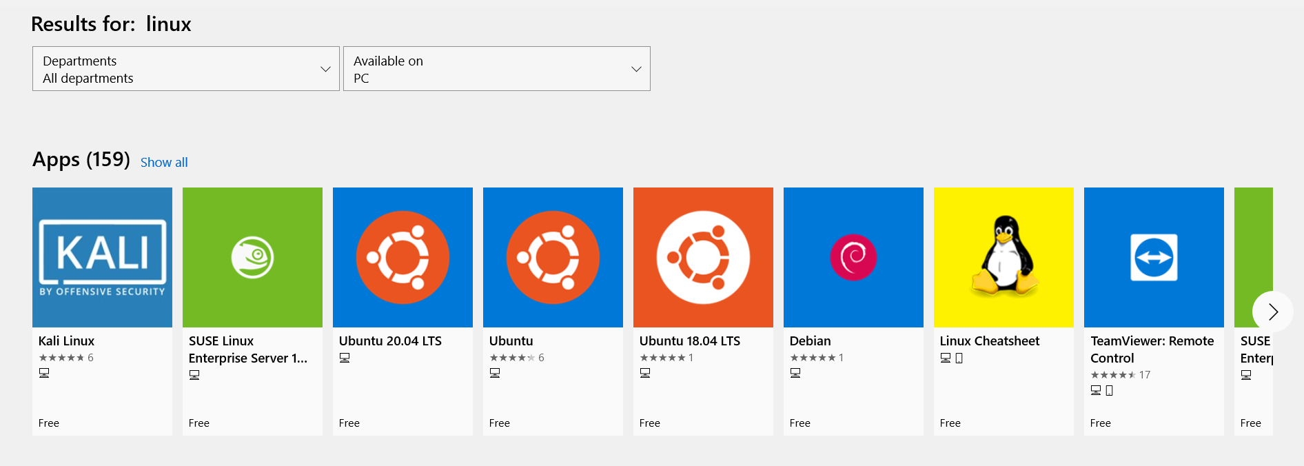Click the Linux Cheatsheet penguin image
This screenshot has width=1304, height=466.
click(x=1004, y=257)
